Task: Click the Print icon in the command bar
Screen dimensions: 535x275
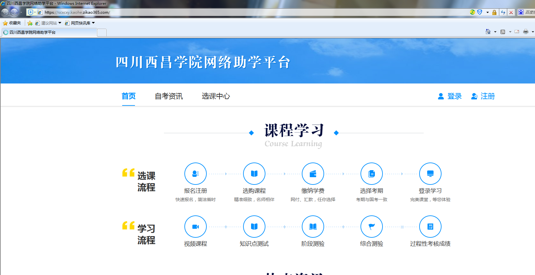Action: 526,32
